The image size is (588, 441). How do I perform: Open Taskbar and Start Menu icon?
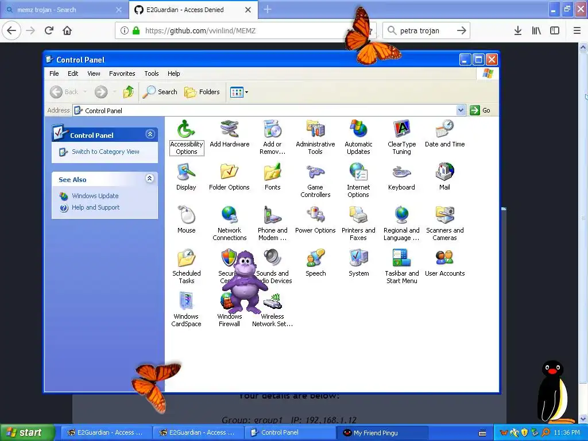401,266
